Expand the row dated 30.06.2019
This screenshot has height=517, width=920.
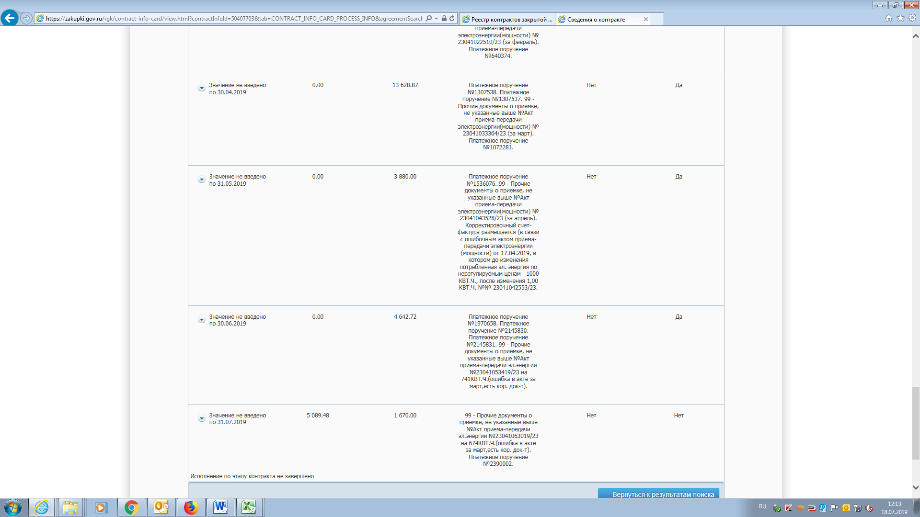202,320
